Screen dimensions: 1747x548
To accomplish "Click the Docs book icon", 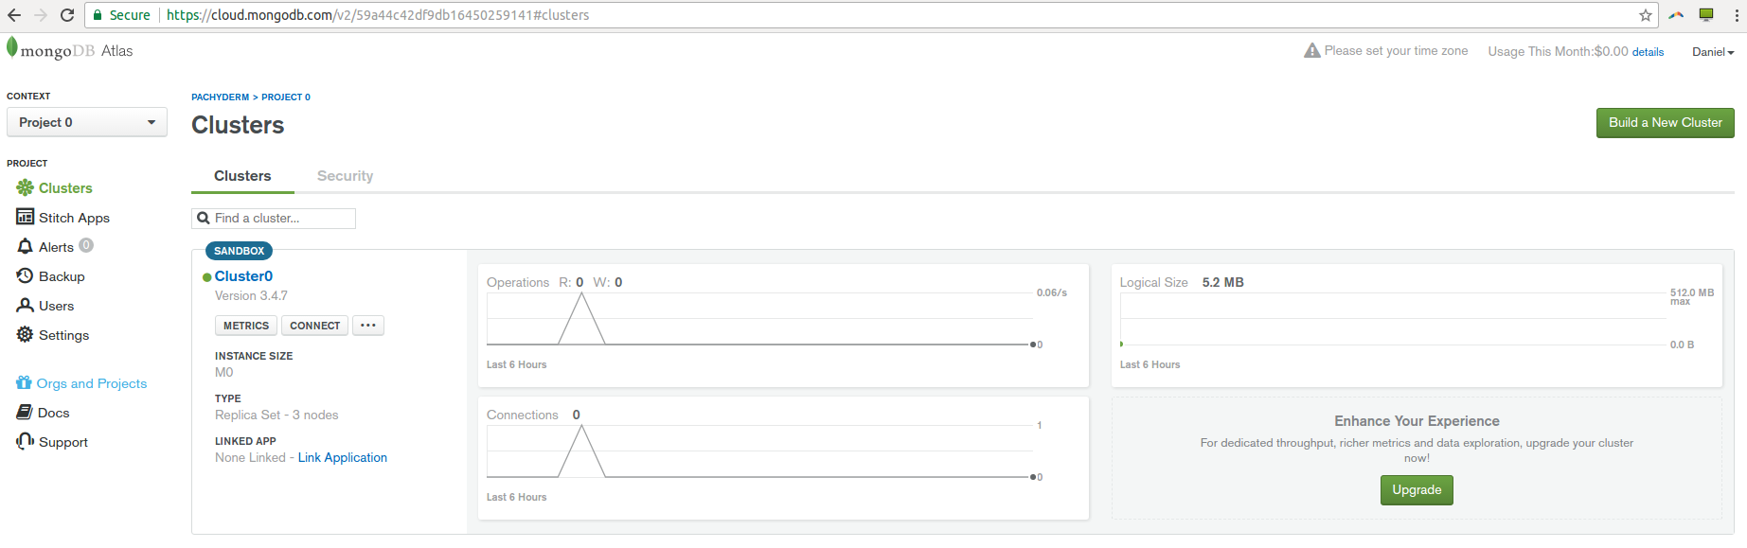I will pyautogui.click(x=25, y=412).
